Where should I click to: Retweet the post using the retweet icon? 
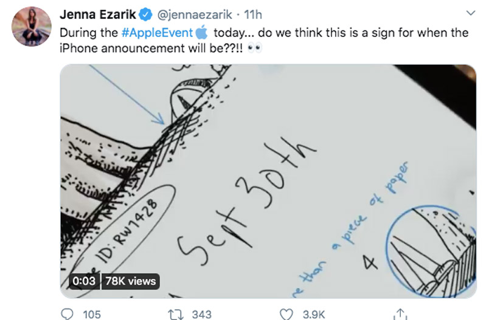[174, 313]
